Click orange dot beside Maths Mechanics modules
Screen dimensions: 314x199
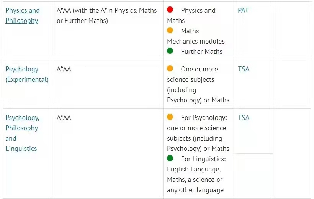[x=170, y=30]
